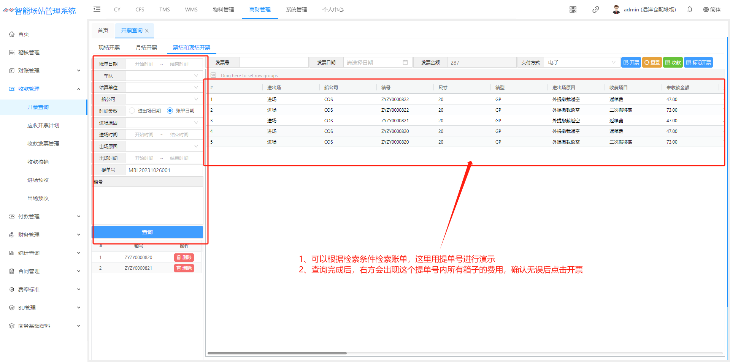Click the globe language switcher icon

point(706,9)
